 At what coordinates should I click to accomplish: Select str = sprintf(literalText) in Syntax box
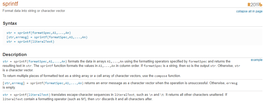coord(30,42)
